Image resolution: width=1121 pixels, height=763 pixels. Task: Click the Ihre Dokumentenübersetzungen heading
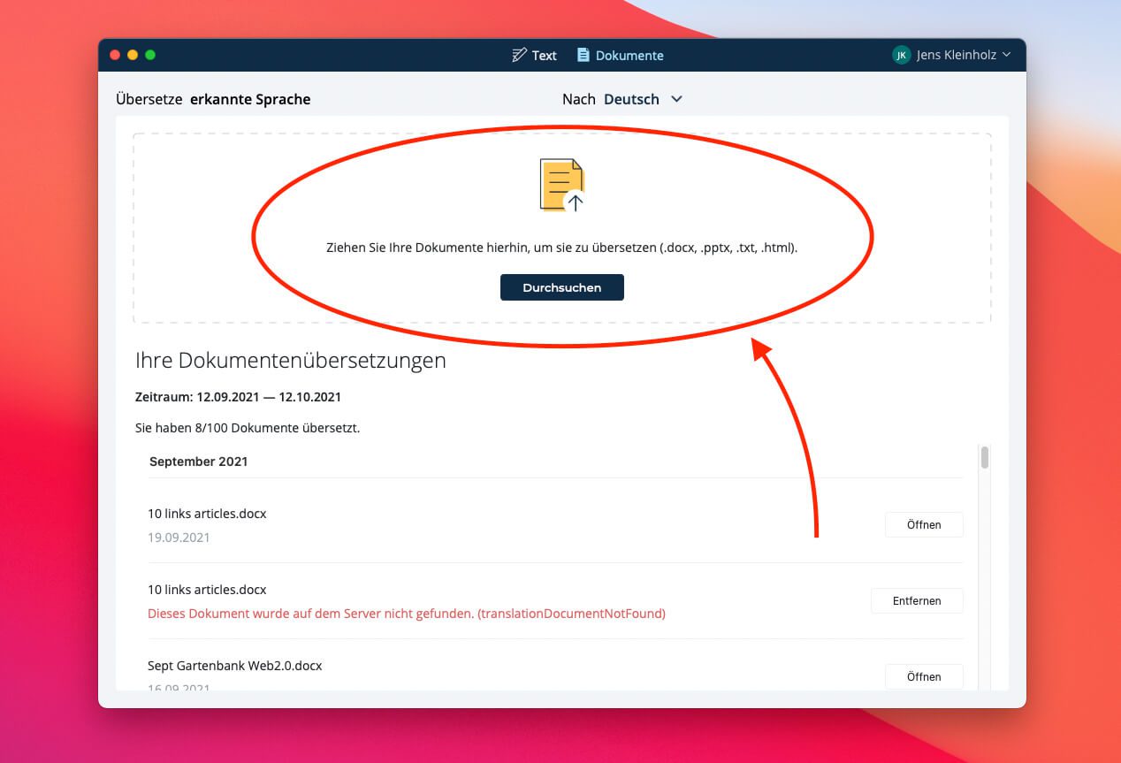tap(291, 361)
